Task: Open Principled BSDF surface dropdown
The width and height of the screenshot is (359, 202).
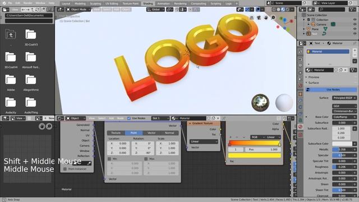Action: [344, 98]
